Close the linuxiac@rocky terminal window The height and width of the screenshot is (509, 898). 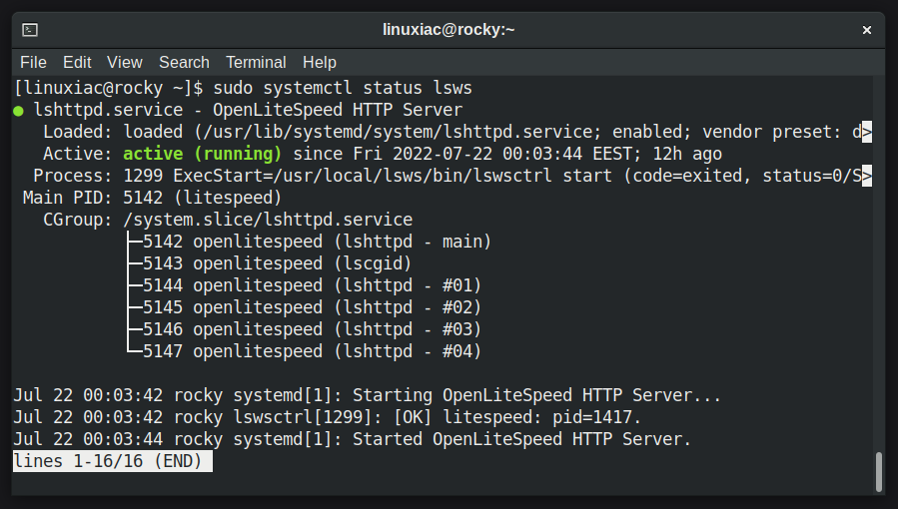pyautogui.click(x=866, y=30)
